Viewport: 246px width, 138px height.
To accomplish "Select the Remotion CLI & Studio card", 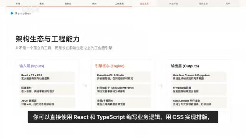I will pos(123,77).
